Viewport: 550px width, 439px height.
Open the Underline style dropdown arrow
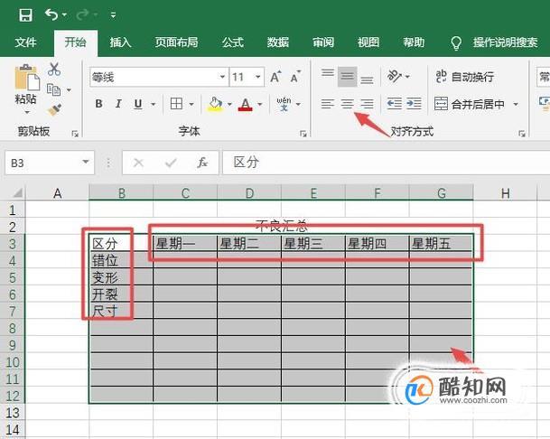point(153,104)
